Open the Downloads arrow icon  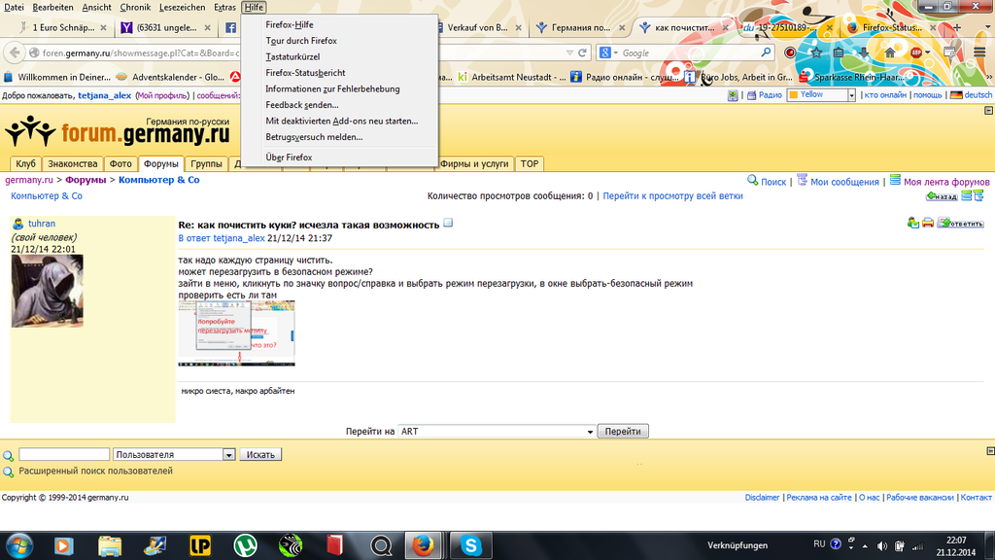(x=864, y=52)
